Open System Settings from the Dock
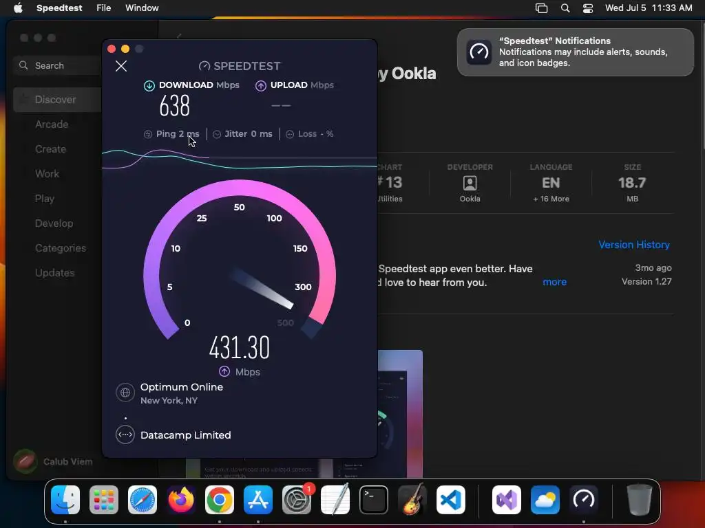Image resolution: width=705 pixels, height=528 pixels. 297,500
